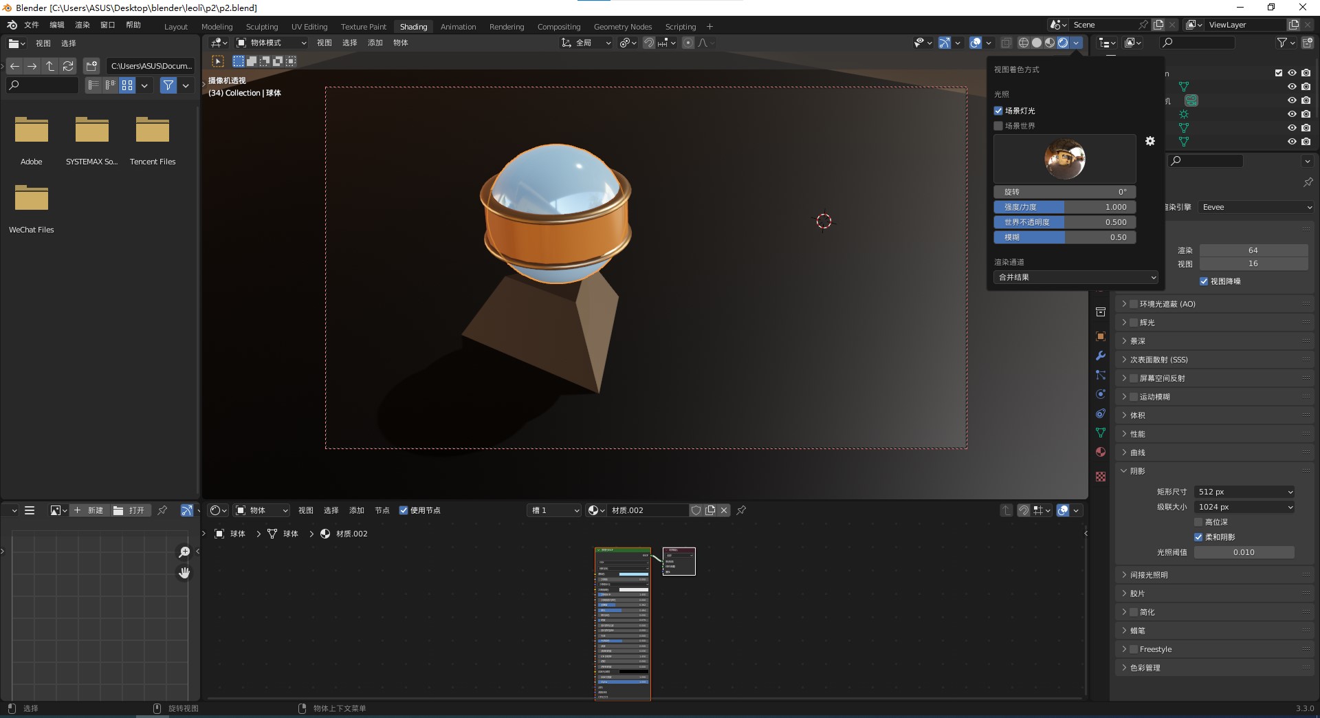Toggle X-ray mode in the viewport header
The width and height of the screenshot is (1320, 718).
point(1006,43)
